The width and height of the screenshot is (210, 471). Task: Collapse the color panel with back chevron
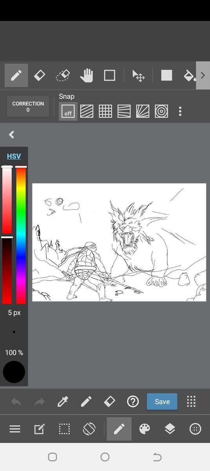(12, 135)
